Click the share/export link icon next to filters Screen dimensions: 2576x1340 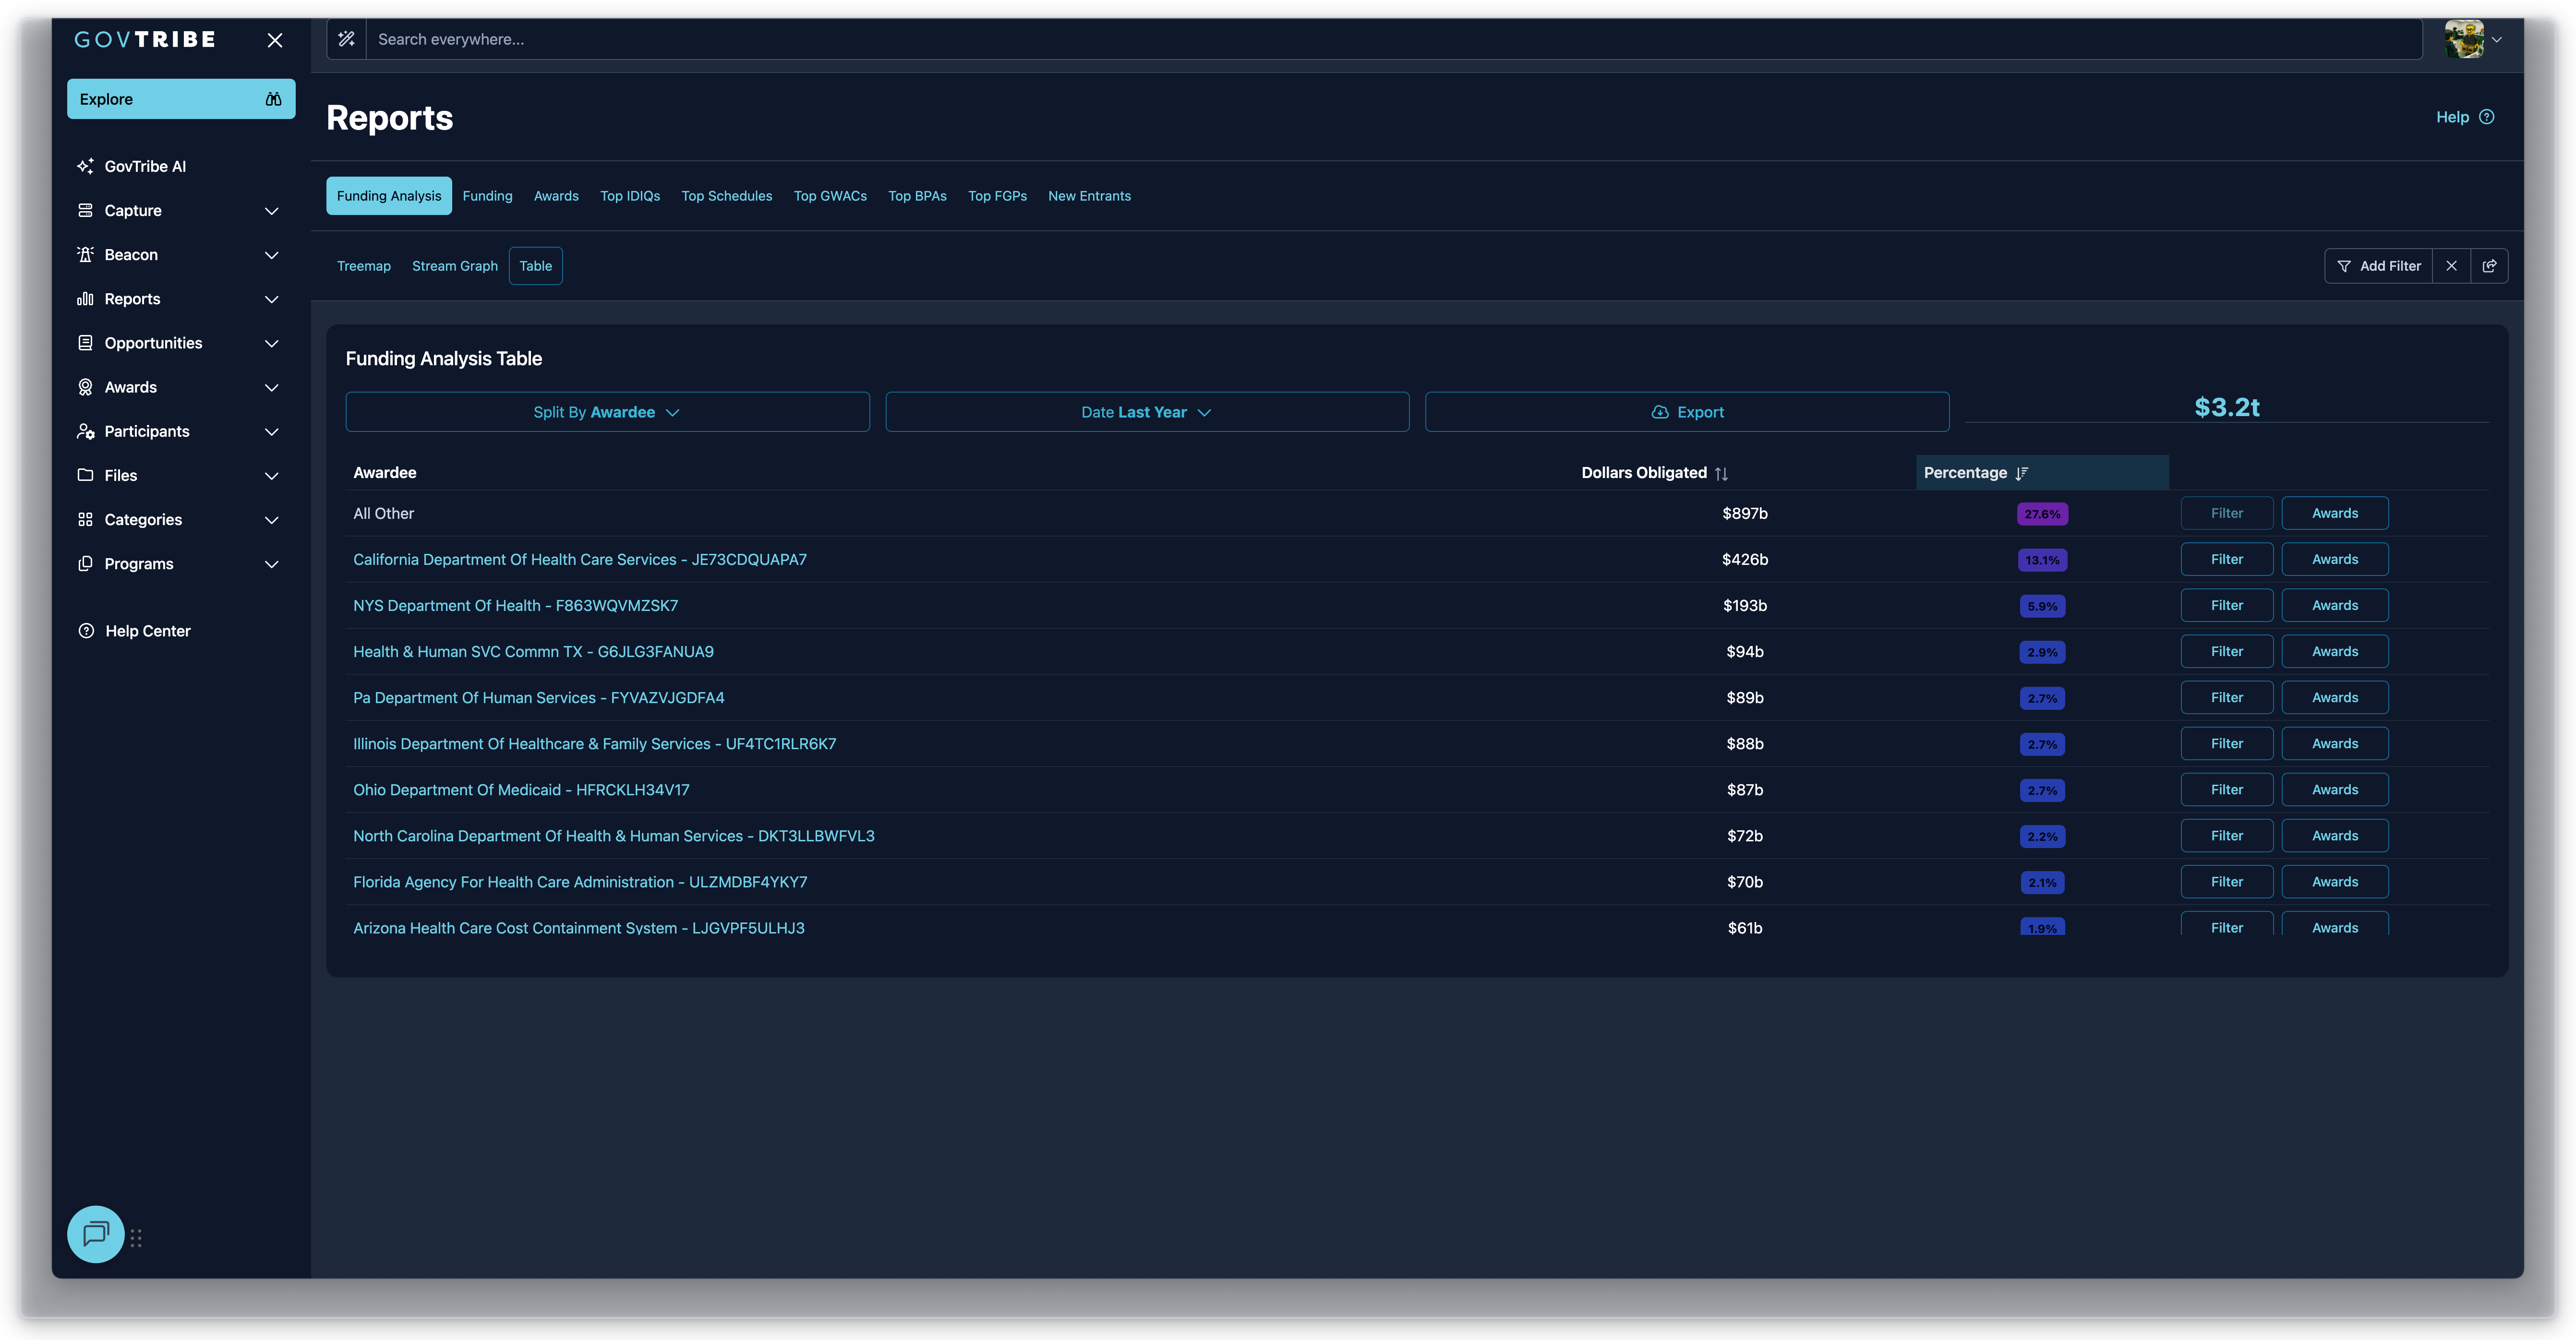coord(2489,266)
